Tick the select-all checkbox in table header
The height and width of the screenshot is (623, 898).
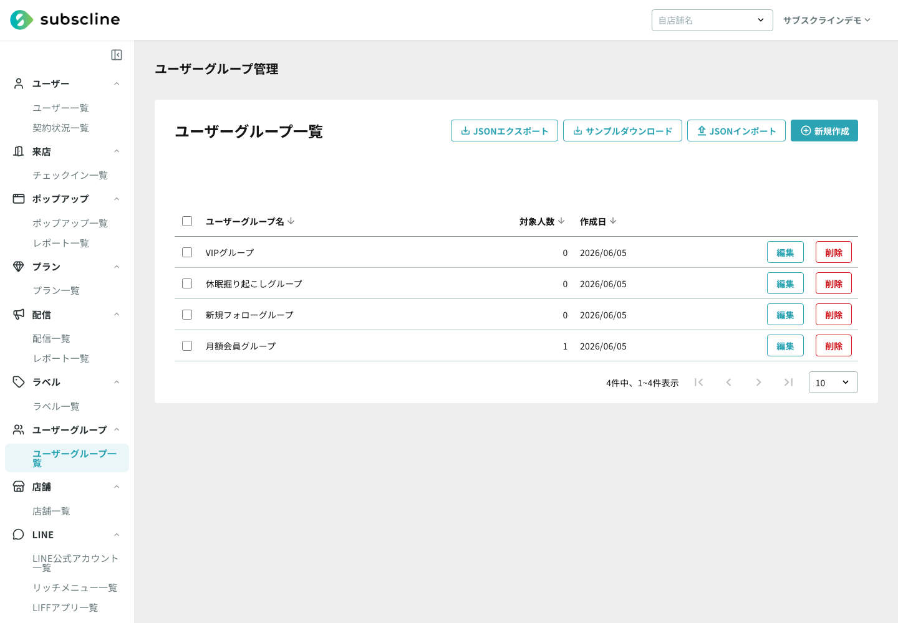[187, 221]
